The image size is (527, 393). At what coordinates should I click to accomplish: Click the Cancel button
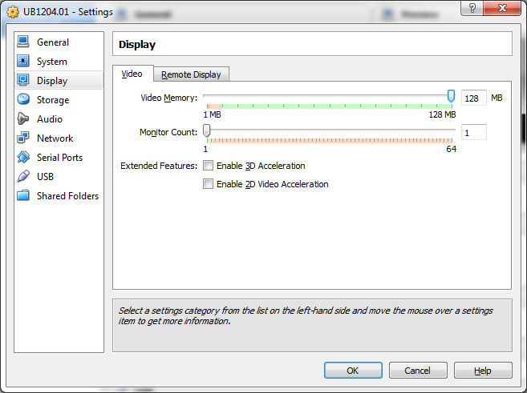417,371
